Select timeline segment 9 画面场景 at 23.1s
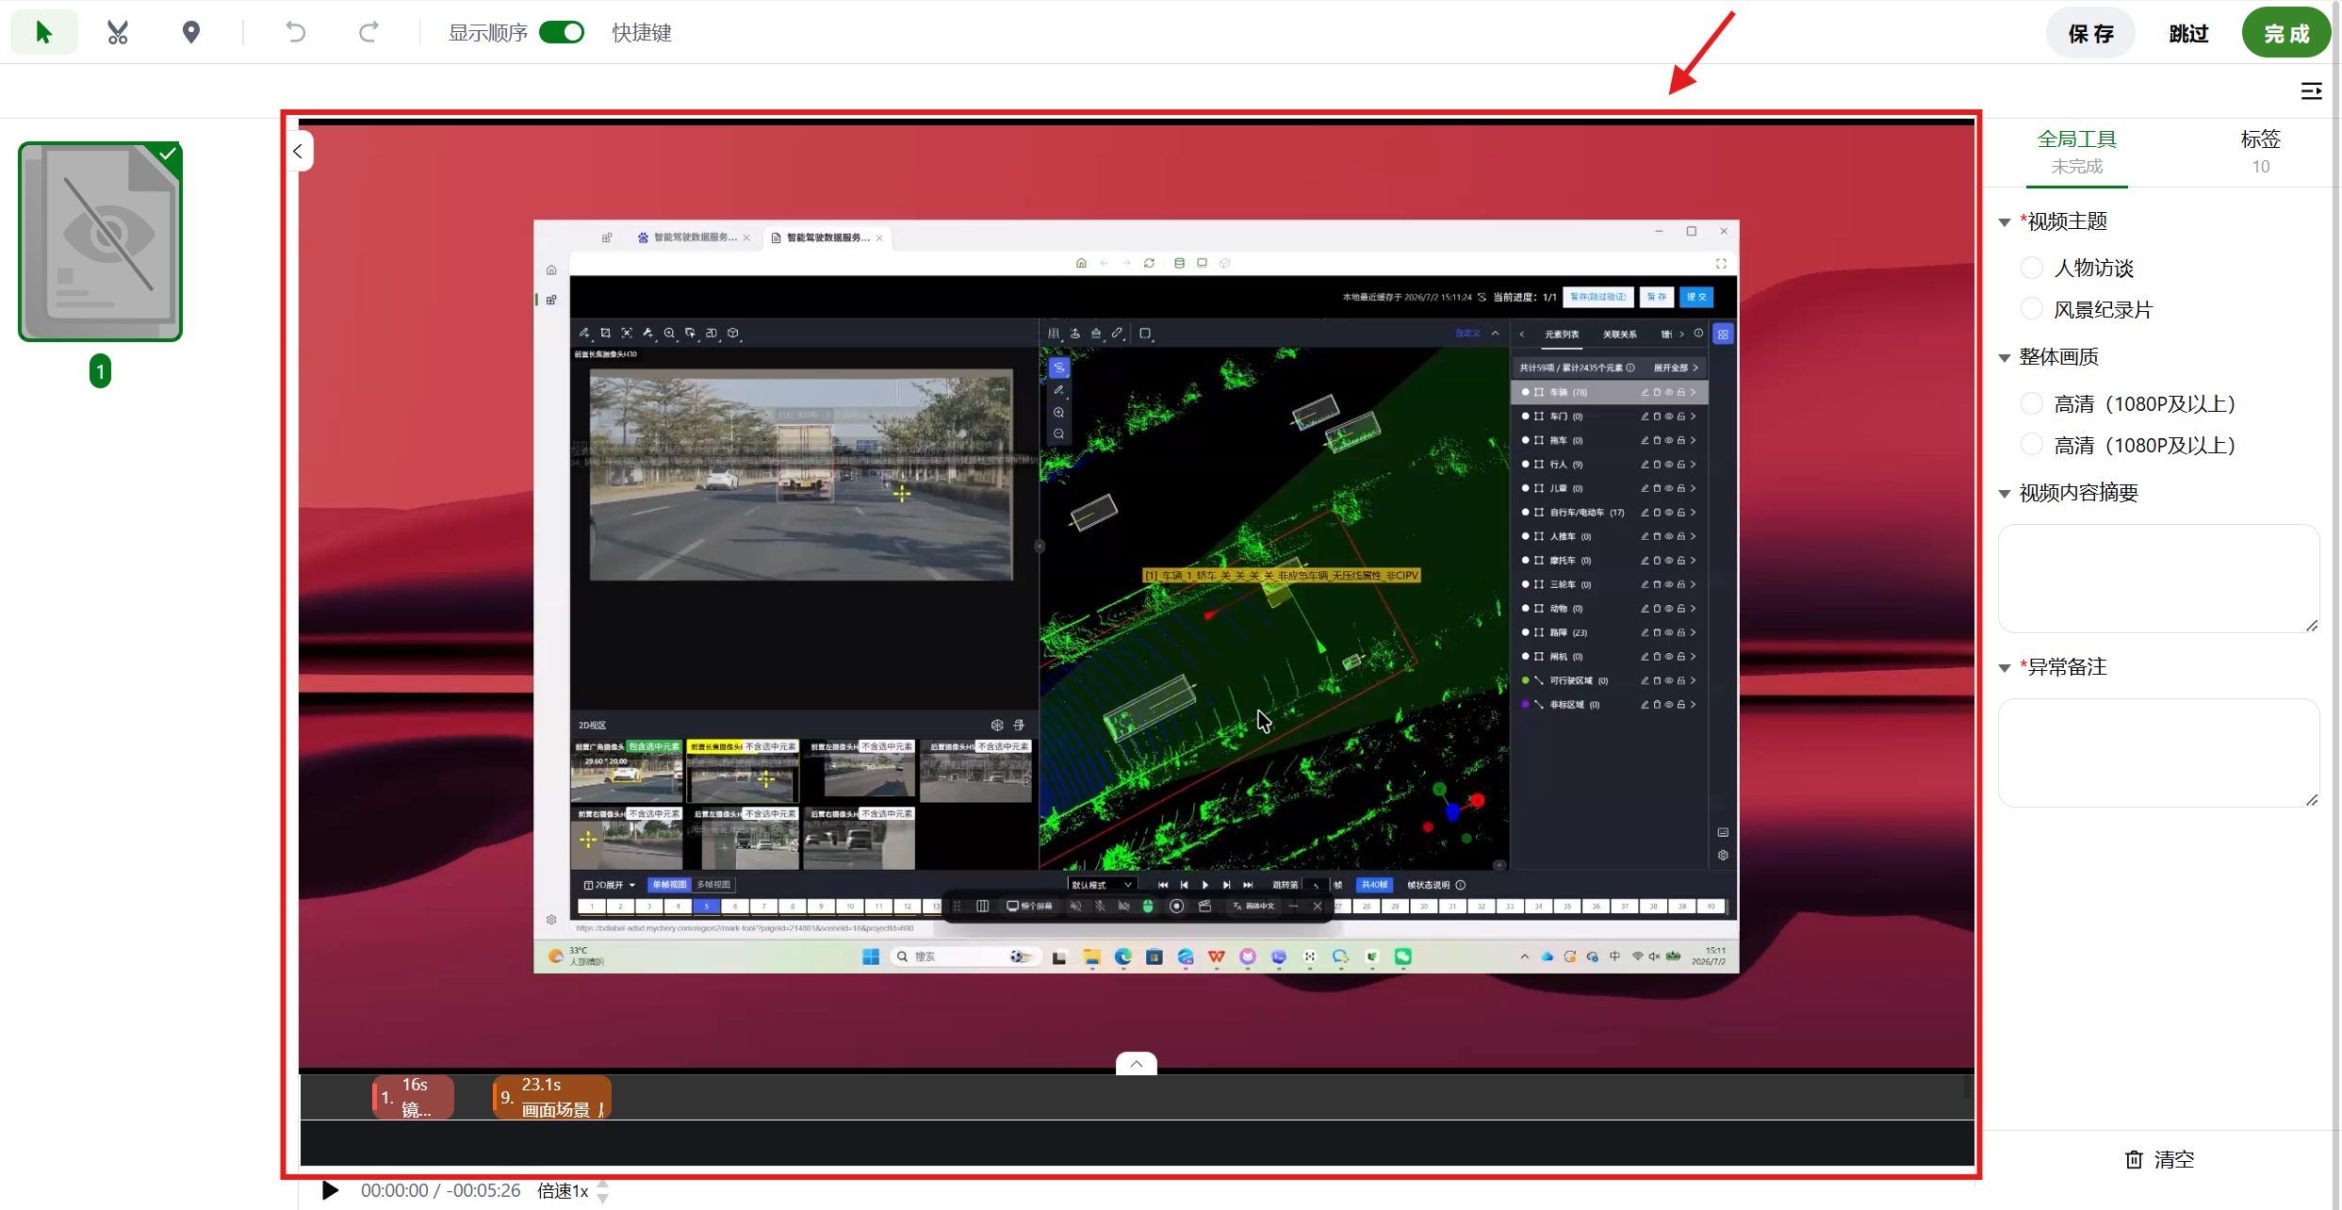 coord(552,1097)
